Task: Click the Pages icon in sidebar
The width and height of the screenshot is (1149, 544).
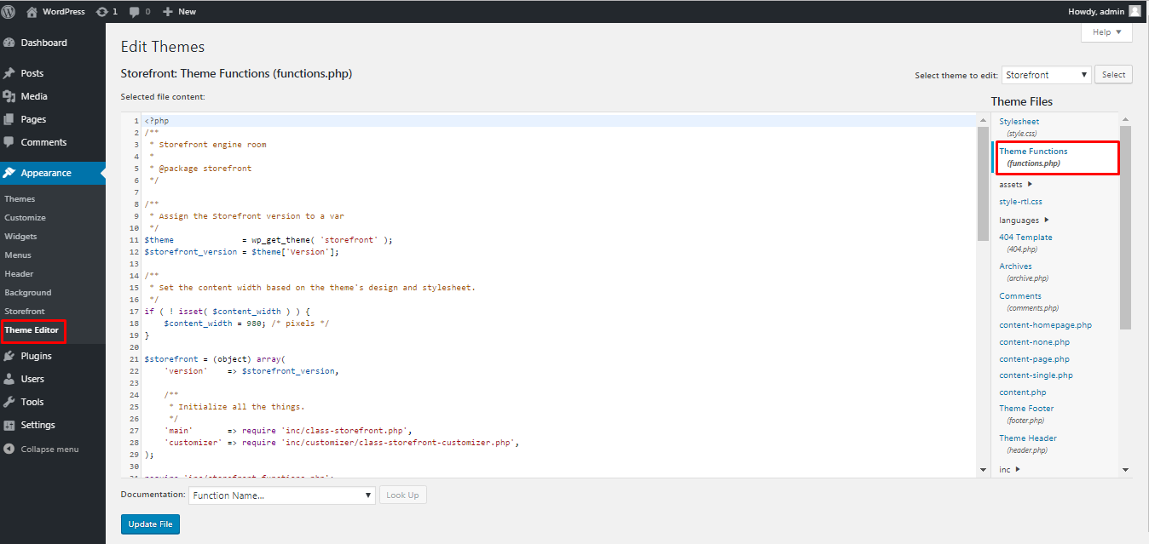Action: [x=9, y=119]
